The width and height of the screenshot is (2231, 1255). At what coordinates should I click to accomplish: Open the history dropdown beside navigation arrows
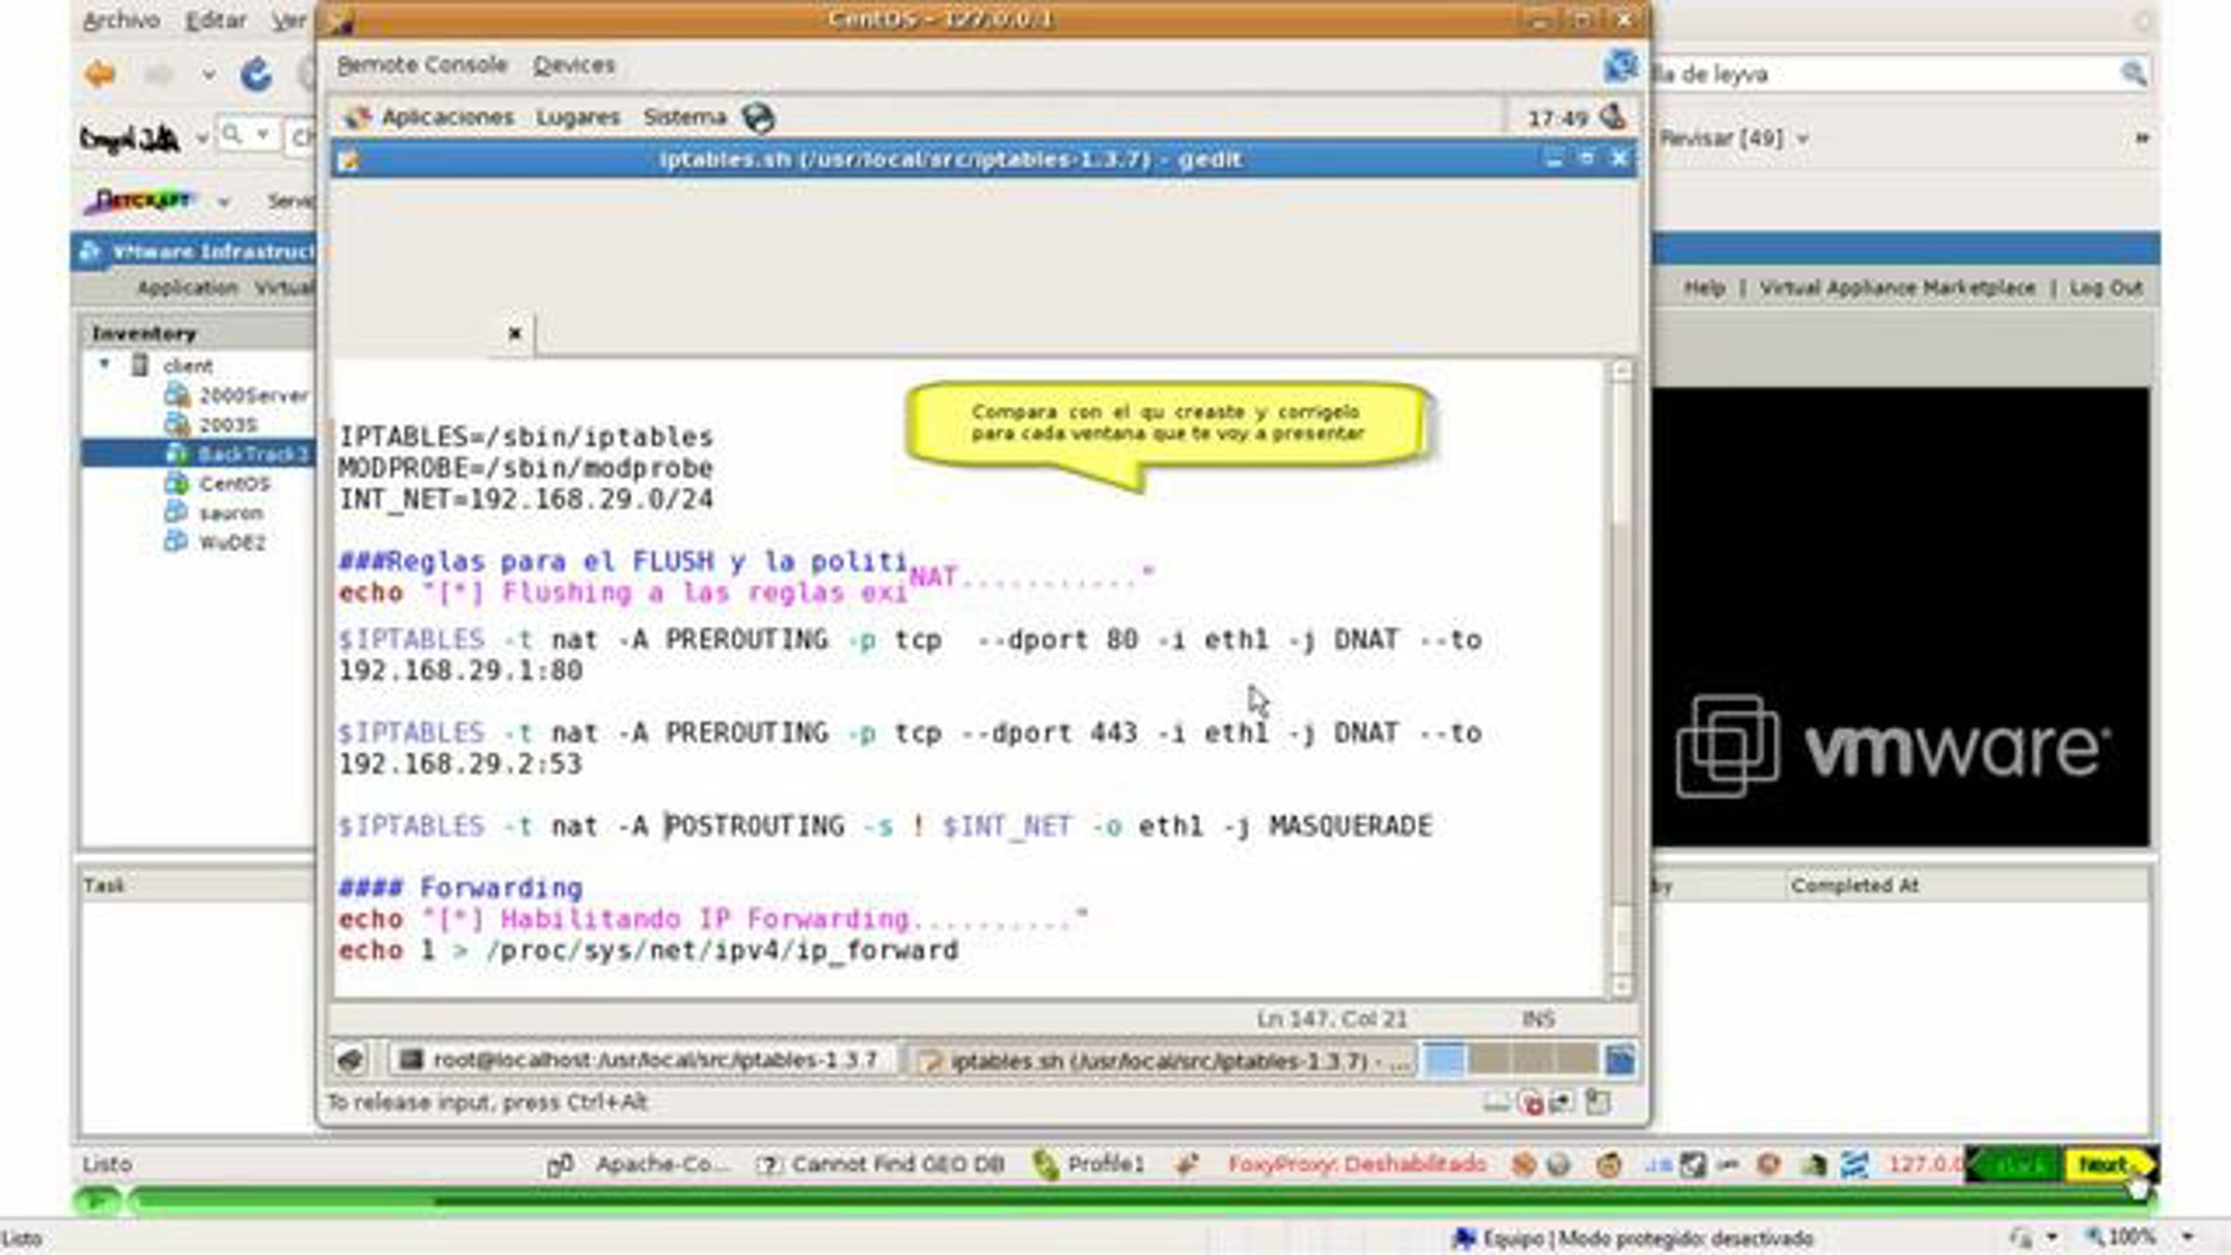coord(208,74)
